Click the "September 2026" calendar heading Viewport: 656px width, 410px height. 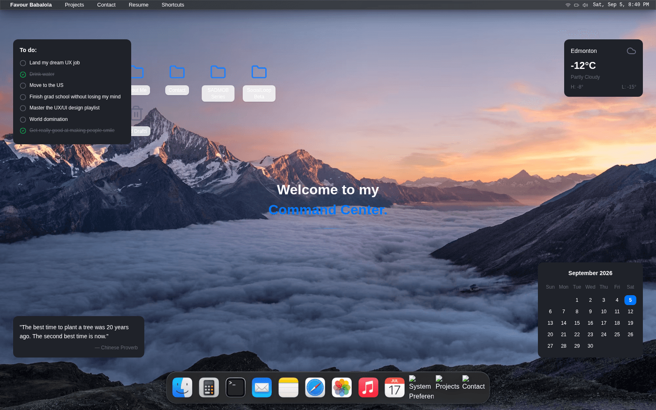pos(590,273)
